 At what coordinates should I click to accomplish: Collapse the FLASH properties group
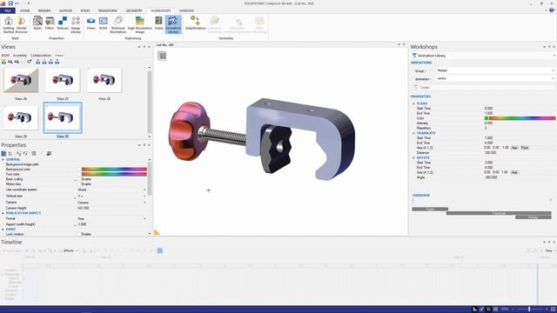click(413, 103)
